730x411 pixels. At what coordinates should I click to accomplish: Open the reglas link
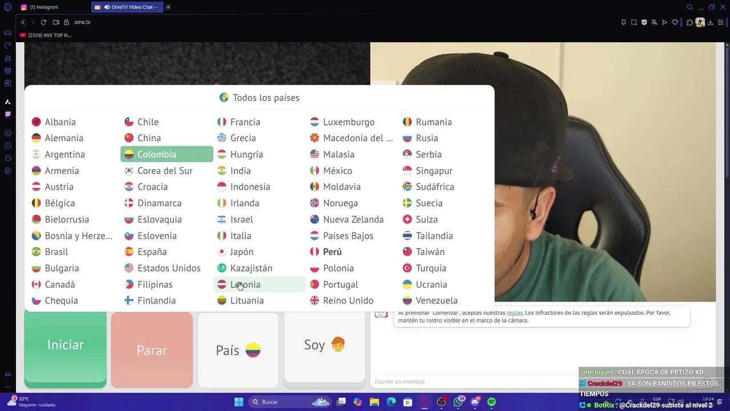tap(514, 313)
